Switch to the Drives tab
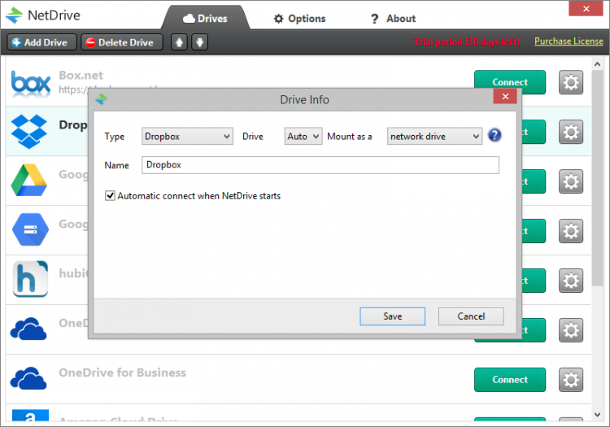610x427 pixels. point(206,18)
